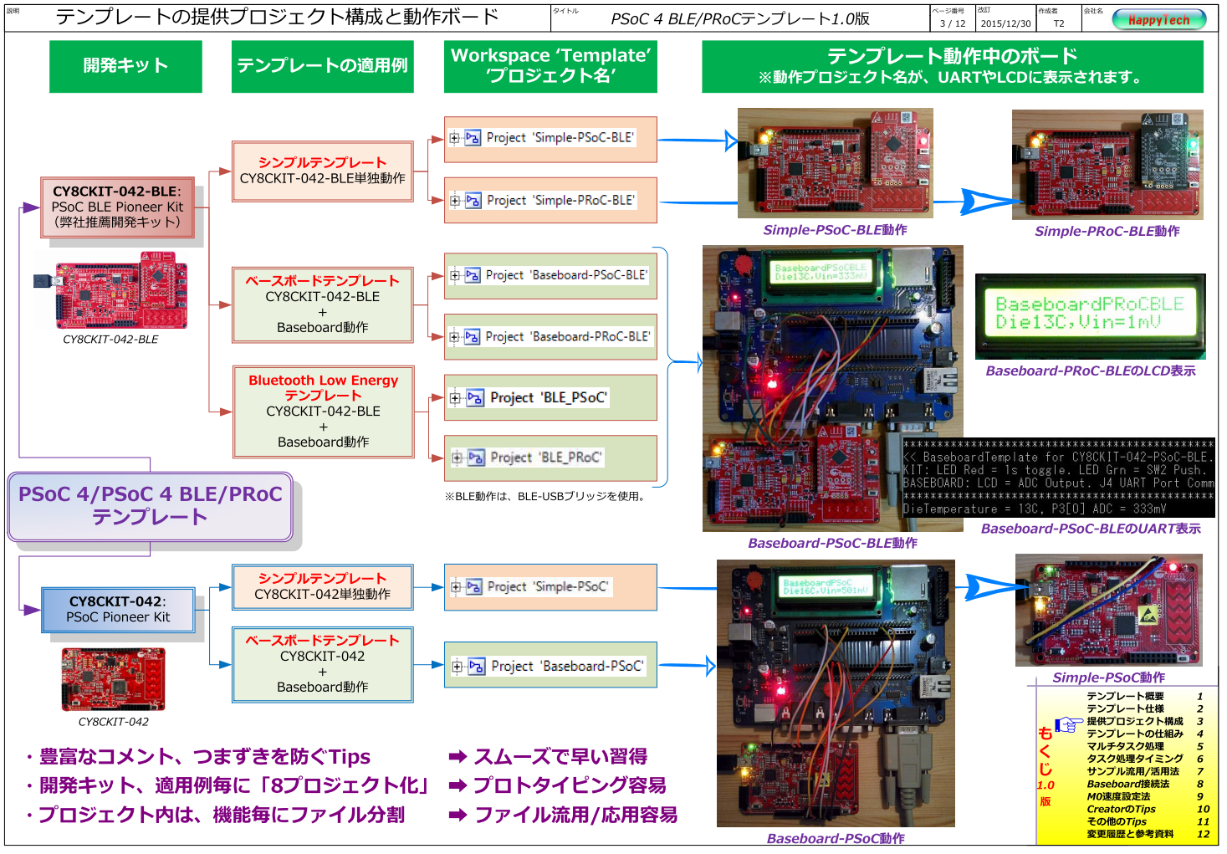Select the Simple-PSoC project icon
Image resolution: width=1227 pixels, height=854 pixels.
point(474,586)
